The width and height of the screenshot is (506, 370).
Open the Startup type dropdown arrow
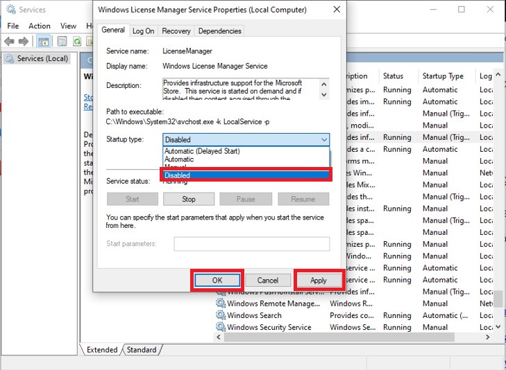(324, 140)
